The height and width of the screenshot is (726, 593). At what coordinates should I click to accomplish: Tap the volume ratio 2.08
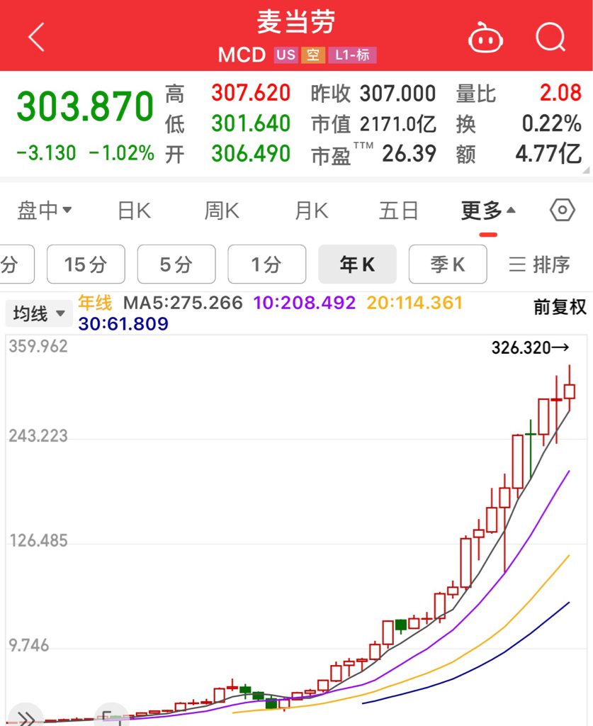tap(560, 93)
